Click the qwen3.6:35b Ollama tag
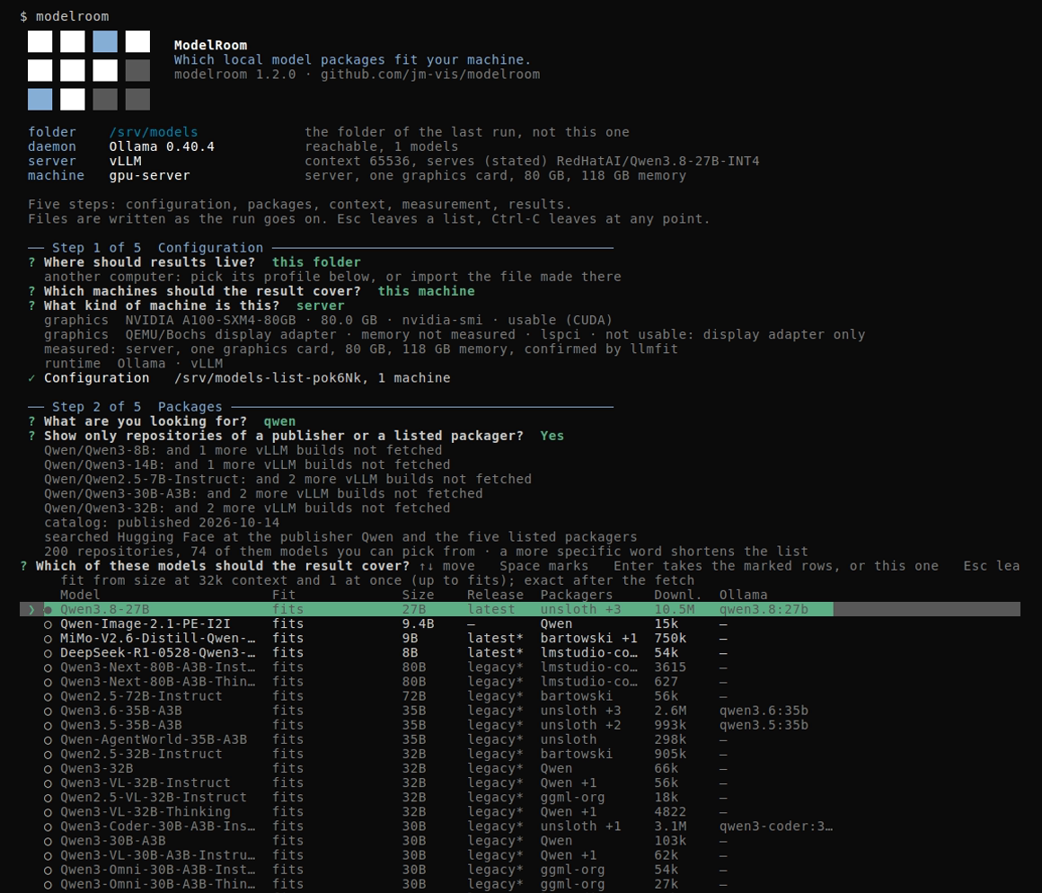The height and width of the screenshot is (893, 1042). (764, 711)
